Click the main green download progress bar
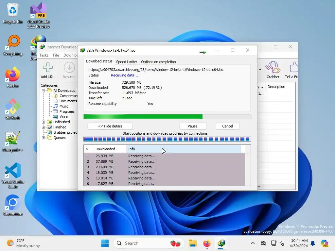The width and height of the screenshot is (335, 251). click(x=167, y=117)
